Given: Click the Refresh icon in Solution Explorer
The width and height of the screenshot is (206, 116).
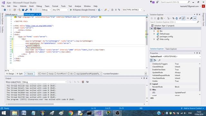Looking at the screenshot, I should pyautogui.click(x=177, y=18).
